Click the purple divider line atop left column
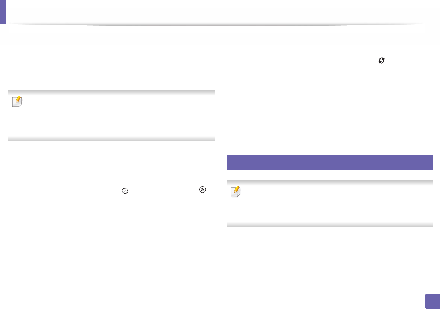 click(111, 47)
